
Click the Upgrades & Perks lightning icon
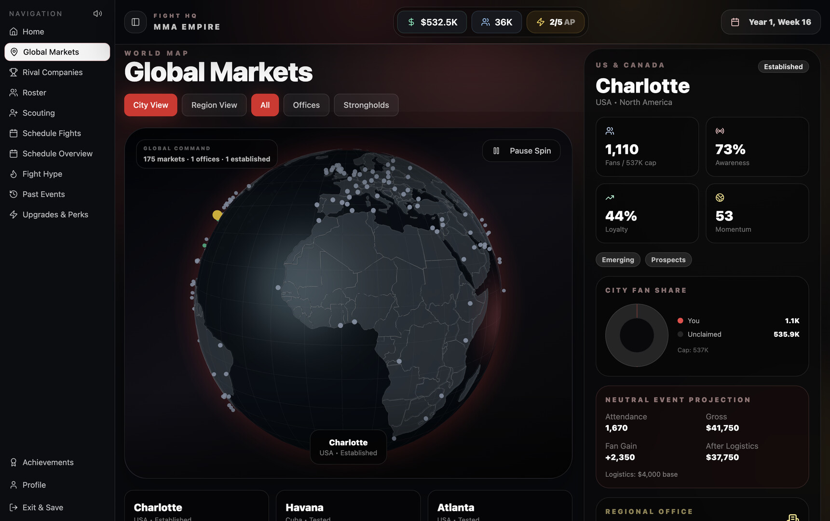14,215
